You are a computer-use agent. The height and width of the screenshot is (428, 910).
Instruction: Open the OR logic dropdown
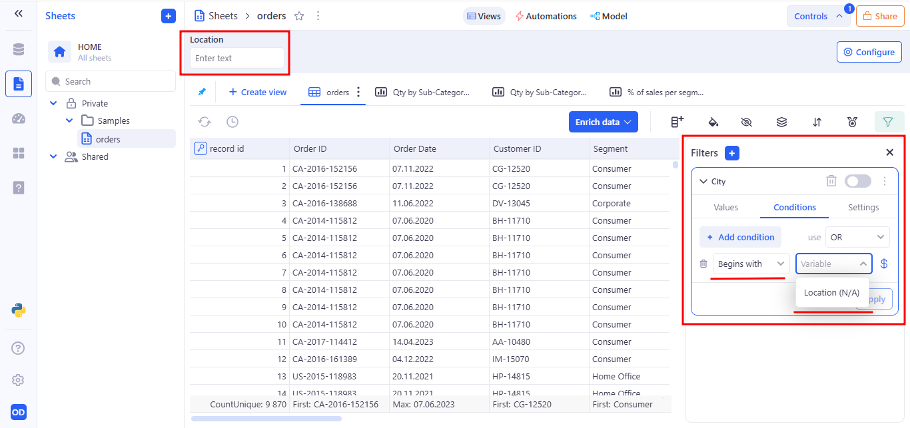coord(857,237)
